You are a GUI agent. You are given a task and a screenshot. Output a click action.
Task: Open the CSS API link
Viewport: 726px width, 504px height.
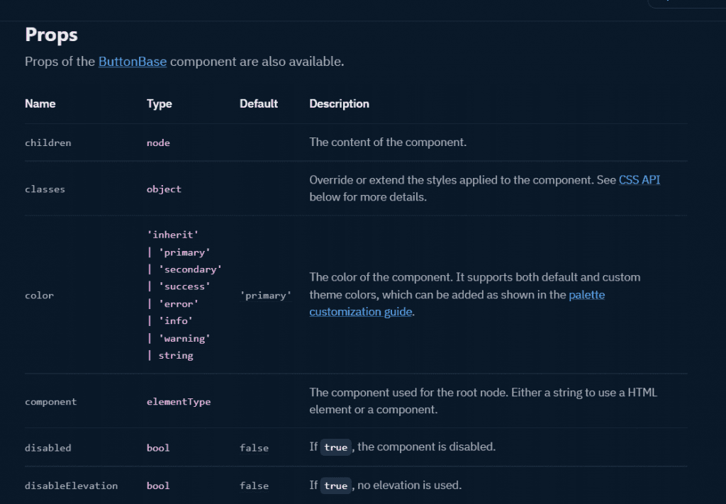(639, 180)
